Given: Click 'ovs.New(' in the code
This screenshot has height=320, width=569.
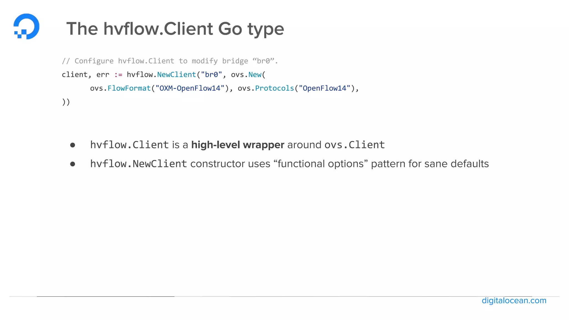Looking at the screenshot, I should [248, 74].
